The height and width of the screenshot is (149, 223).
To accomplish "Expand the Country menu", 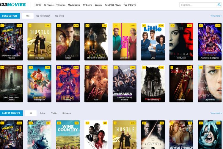I will (98, 5).
